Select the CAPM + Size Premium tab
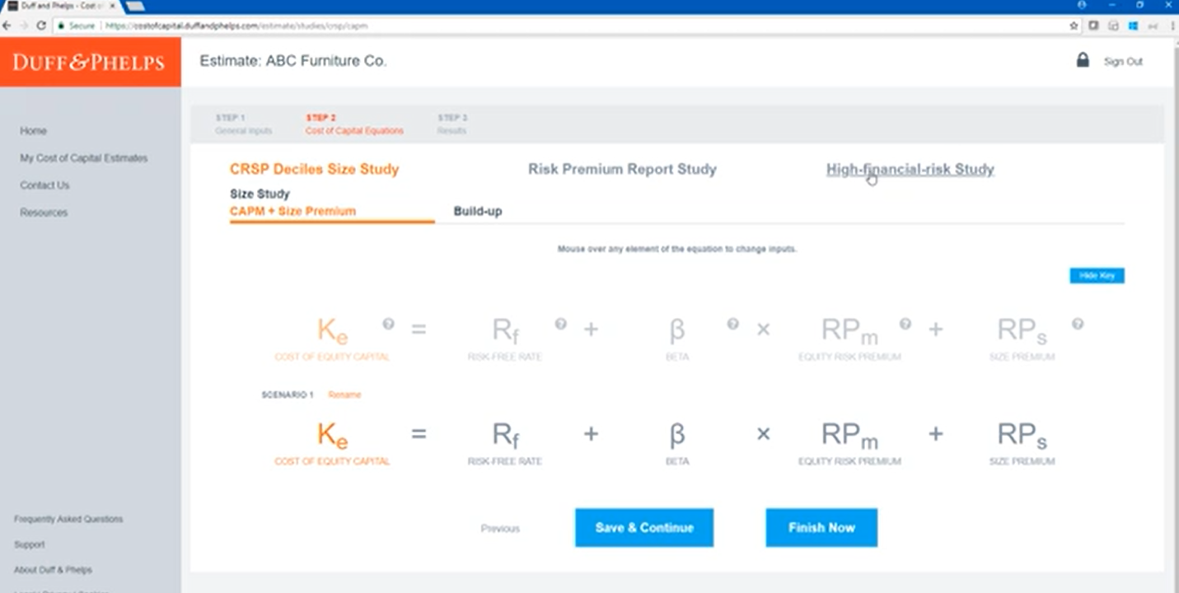 292,212
